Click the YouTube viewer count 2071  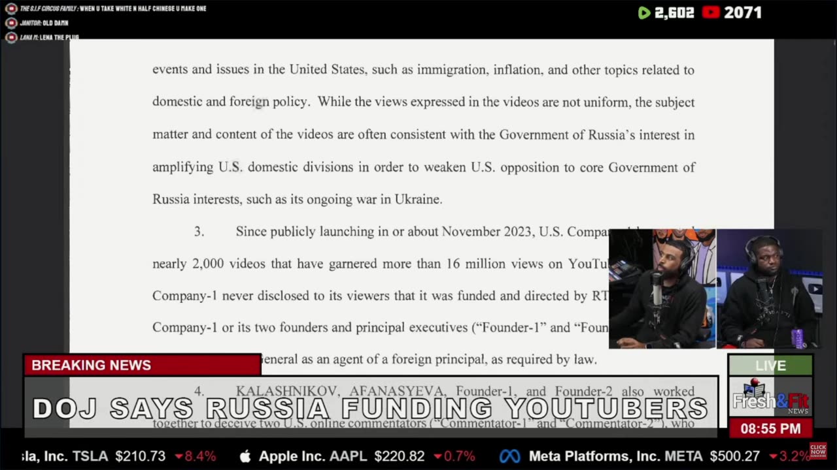point(742,12)
